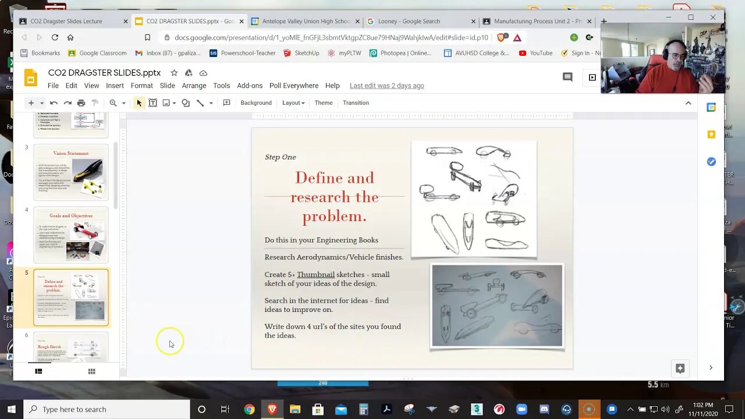This screenshot has width=745, height=419.
Task: Click the new slide plus button
Action: (x=31, y=103)
